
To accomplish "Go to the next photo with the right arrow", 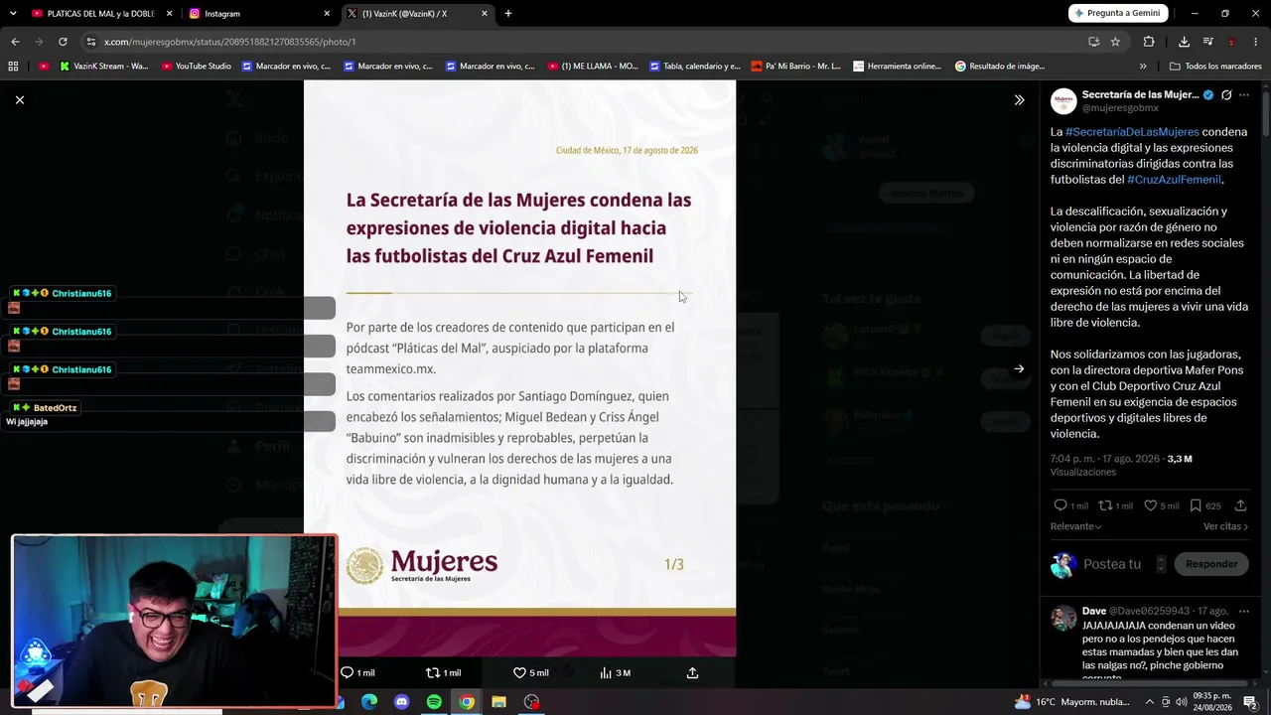I will coord(1019,368).
